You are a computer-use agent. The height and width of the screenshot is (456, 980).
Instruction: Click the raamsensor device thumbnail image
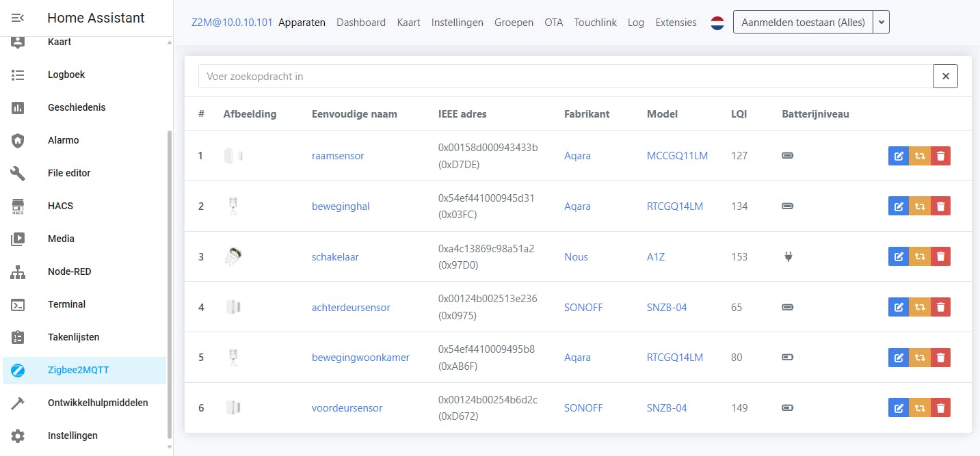[234, 156]
